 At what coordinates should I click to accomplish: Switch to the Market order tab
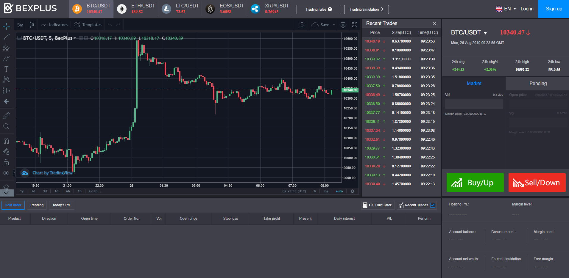pyautogui.click(x=474, y=84)
